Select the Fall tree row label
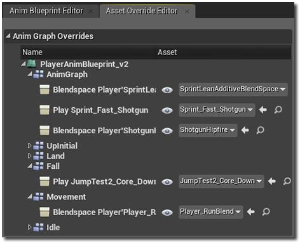Image resolution: width=300 pixels, height=243 pixels. [x=53, y=166]
